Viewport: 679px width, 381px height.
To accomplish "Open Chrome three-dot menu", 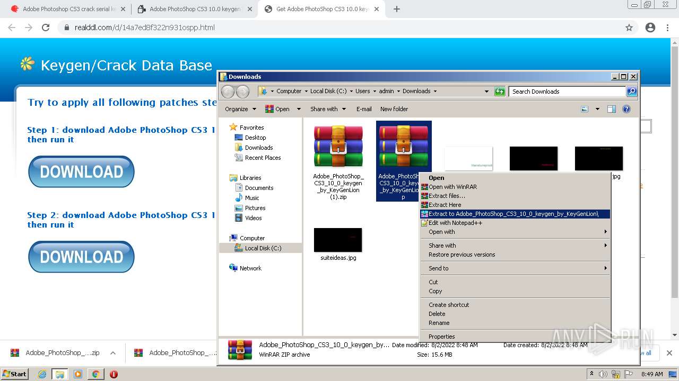I will [667, 28].
